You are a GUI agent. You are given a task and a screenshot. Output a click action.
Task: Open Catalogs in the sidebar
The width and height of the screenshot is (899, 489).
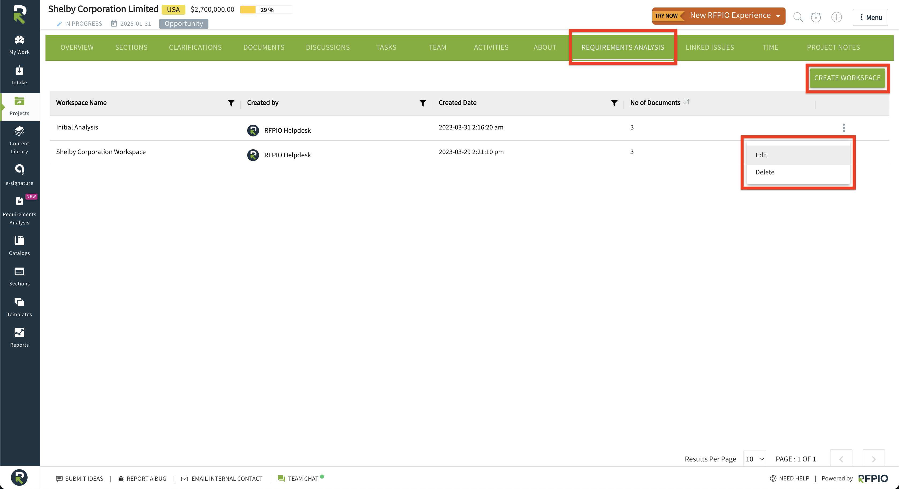pyautogui.click(x=20, y=246)
